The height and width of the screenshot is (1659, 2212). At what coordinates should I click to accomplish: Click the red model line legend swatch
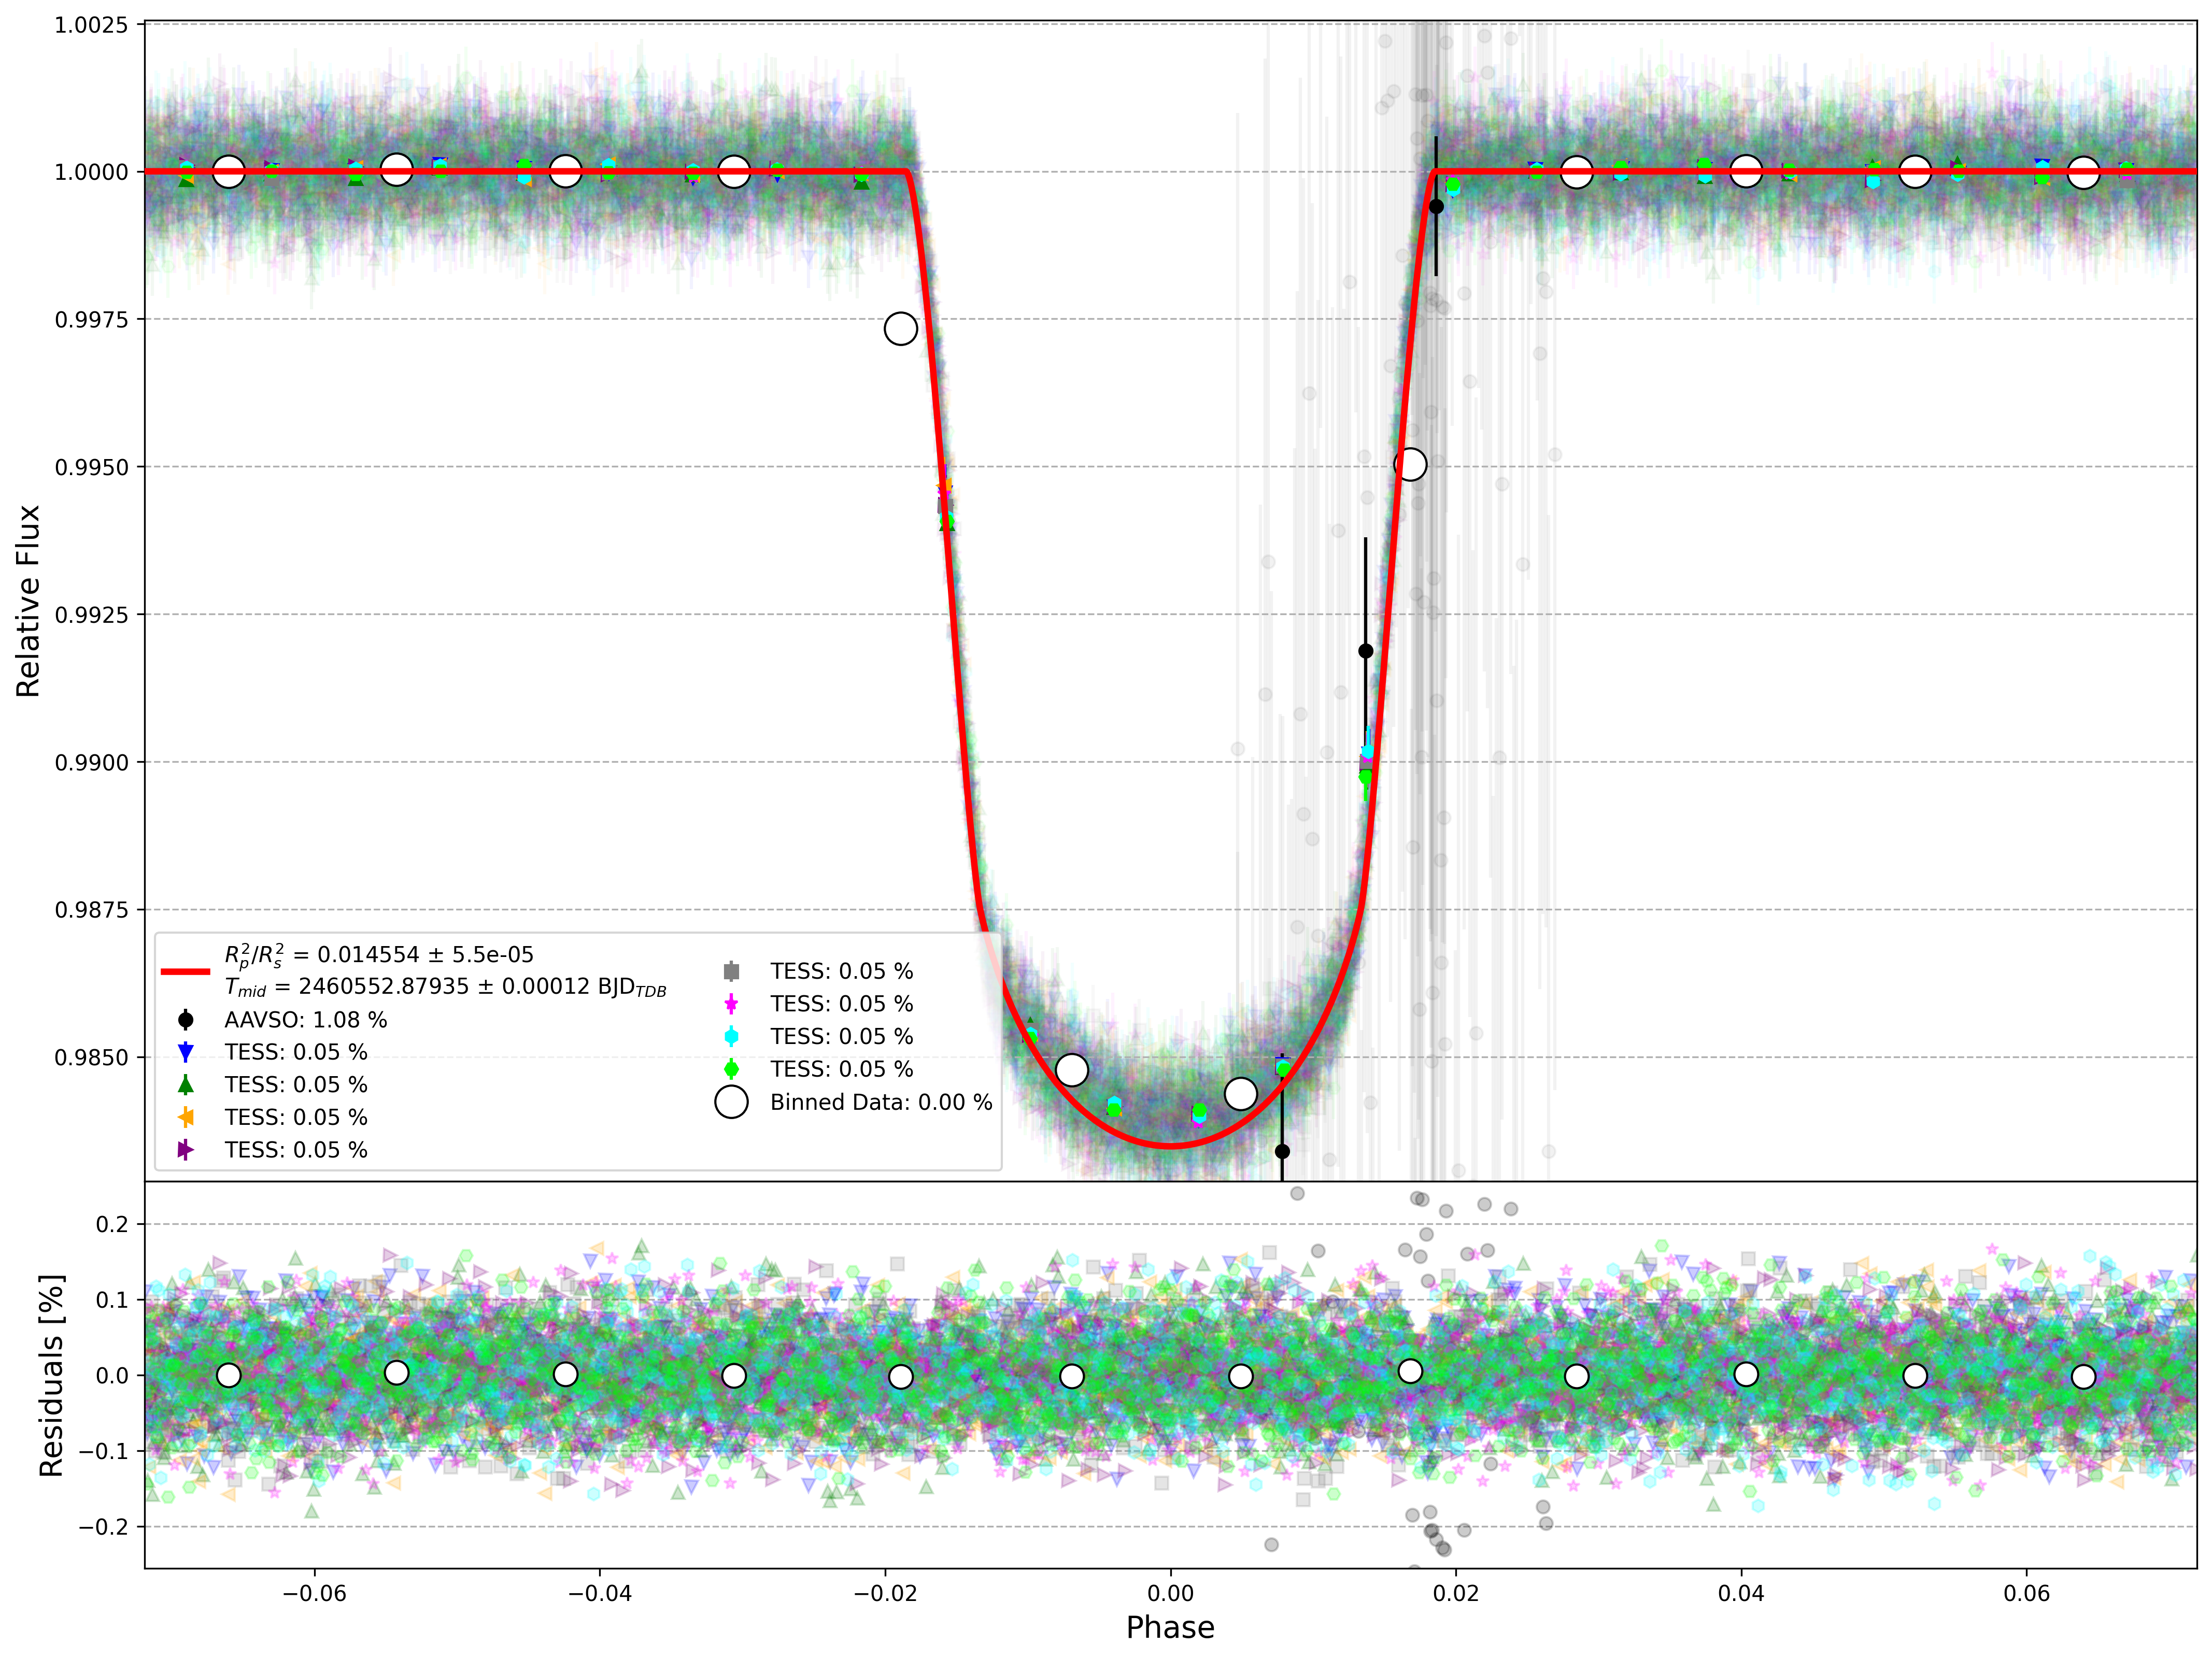click(185, 971)
